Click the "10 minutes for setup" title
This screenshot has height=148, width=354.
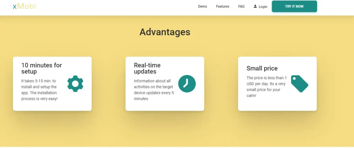click(x=41, y=68)
